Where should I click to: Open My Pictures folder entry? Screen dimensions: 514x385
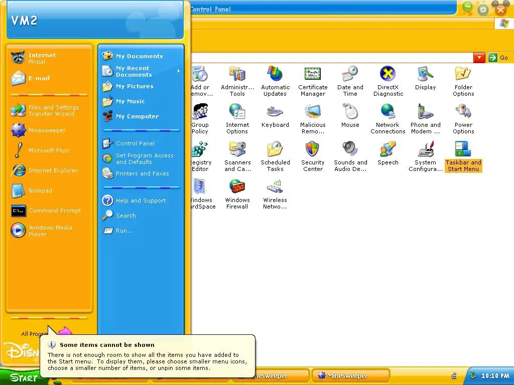pos(141,86)
